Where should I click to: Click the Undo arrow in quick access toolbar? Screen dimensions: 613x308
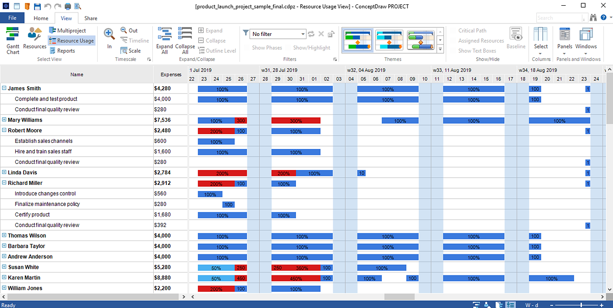(47, 6)
